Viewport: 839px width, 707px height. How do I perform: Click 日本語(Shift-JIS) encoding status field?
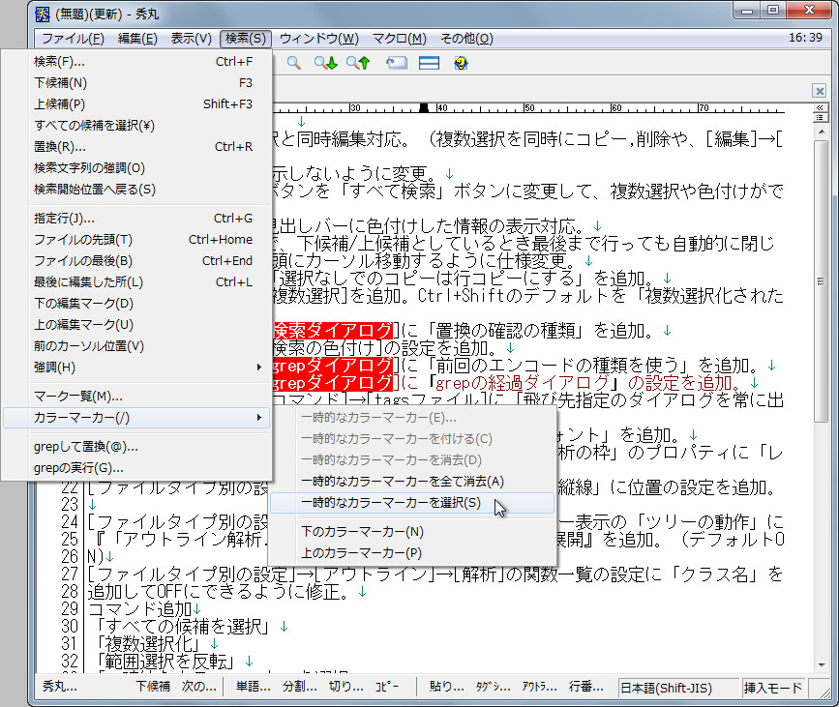tap(678, 688)
